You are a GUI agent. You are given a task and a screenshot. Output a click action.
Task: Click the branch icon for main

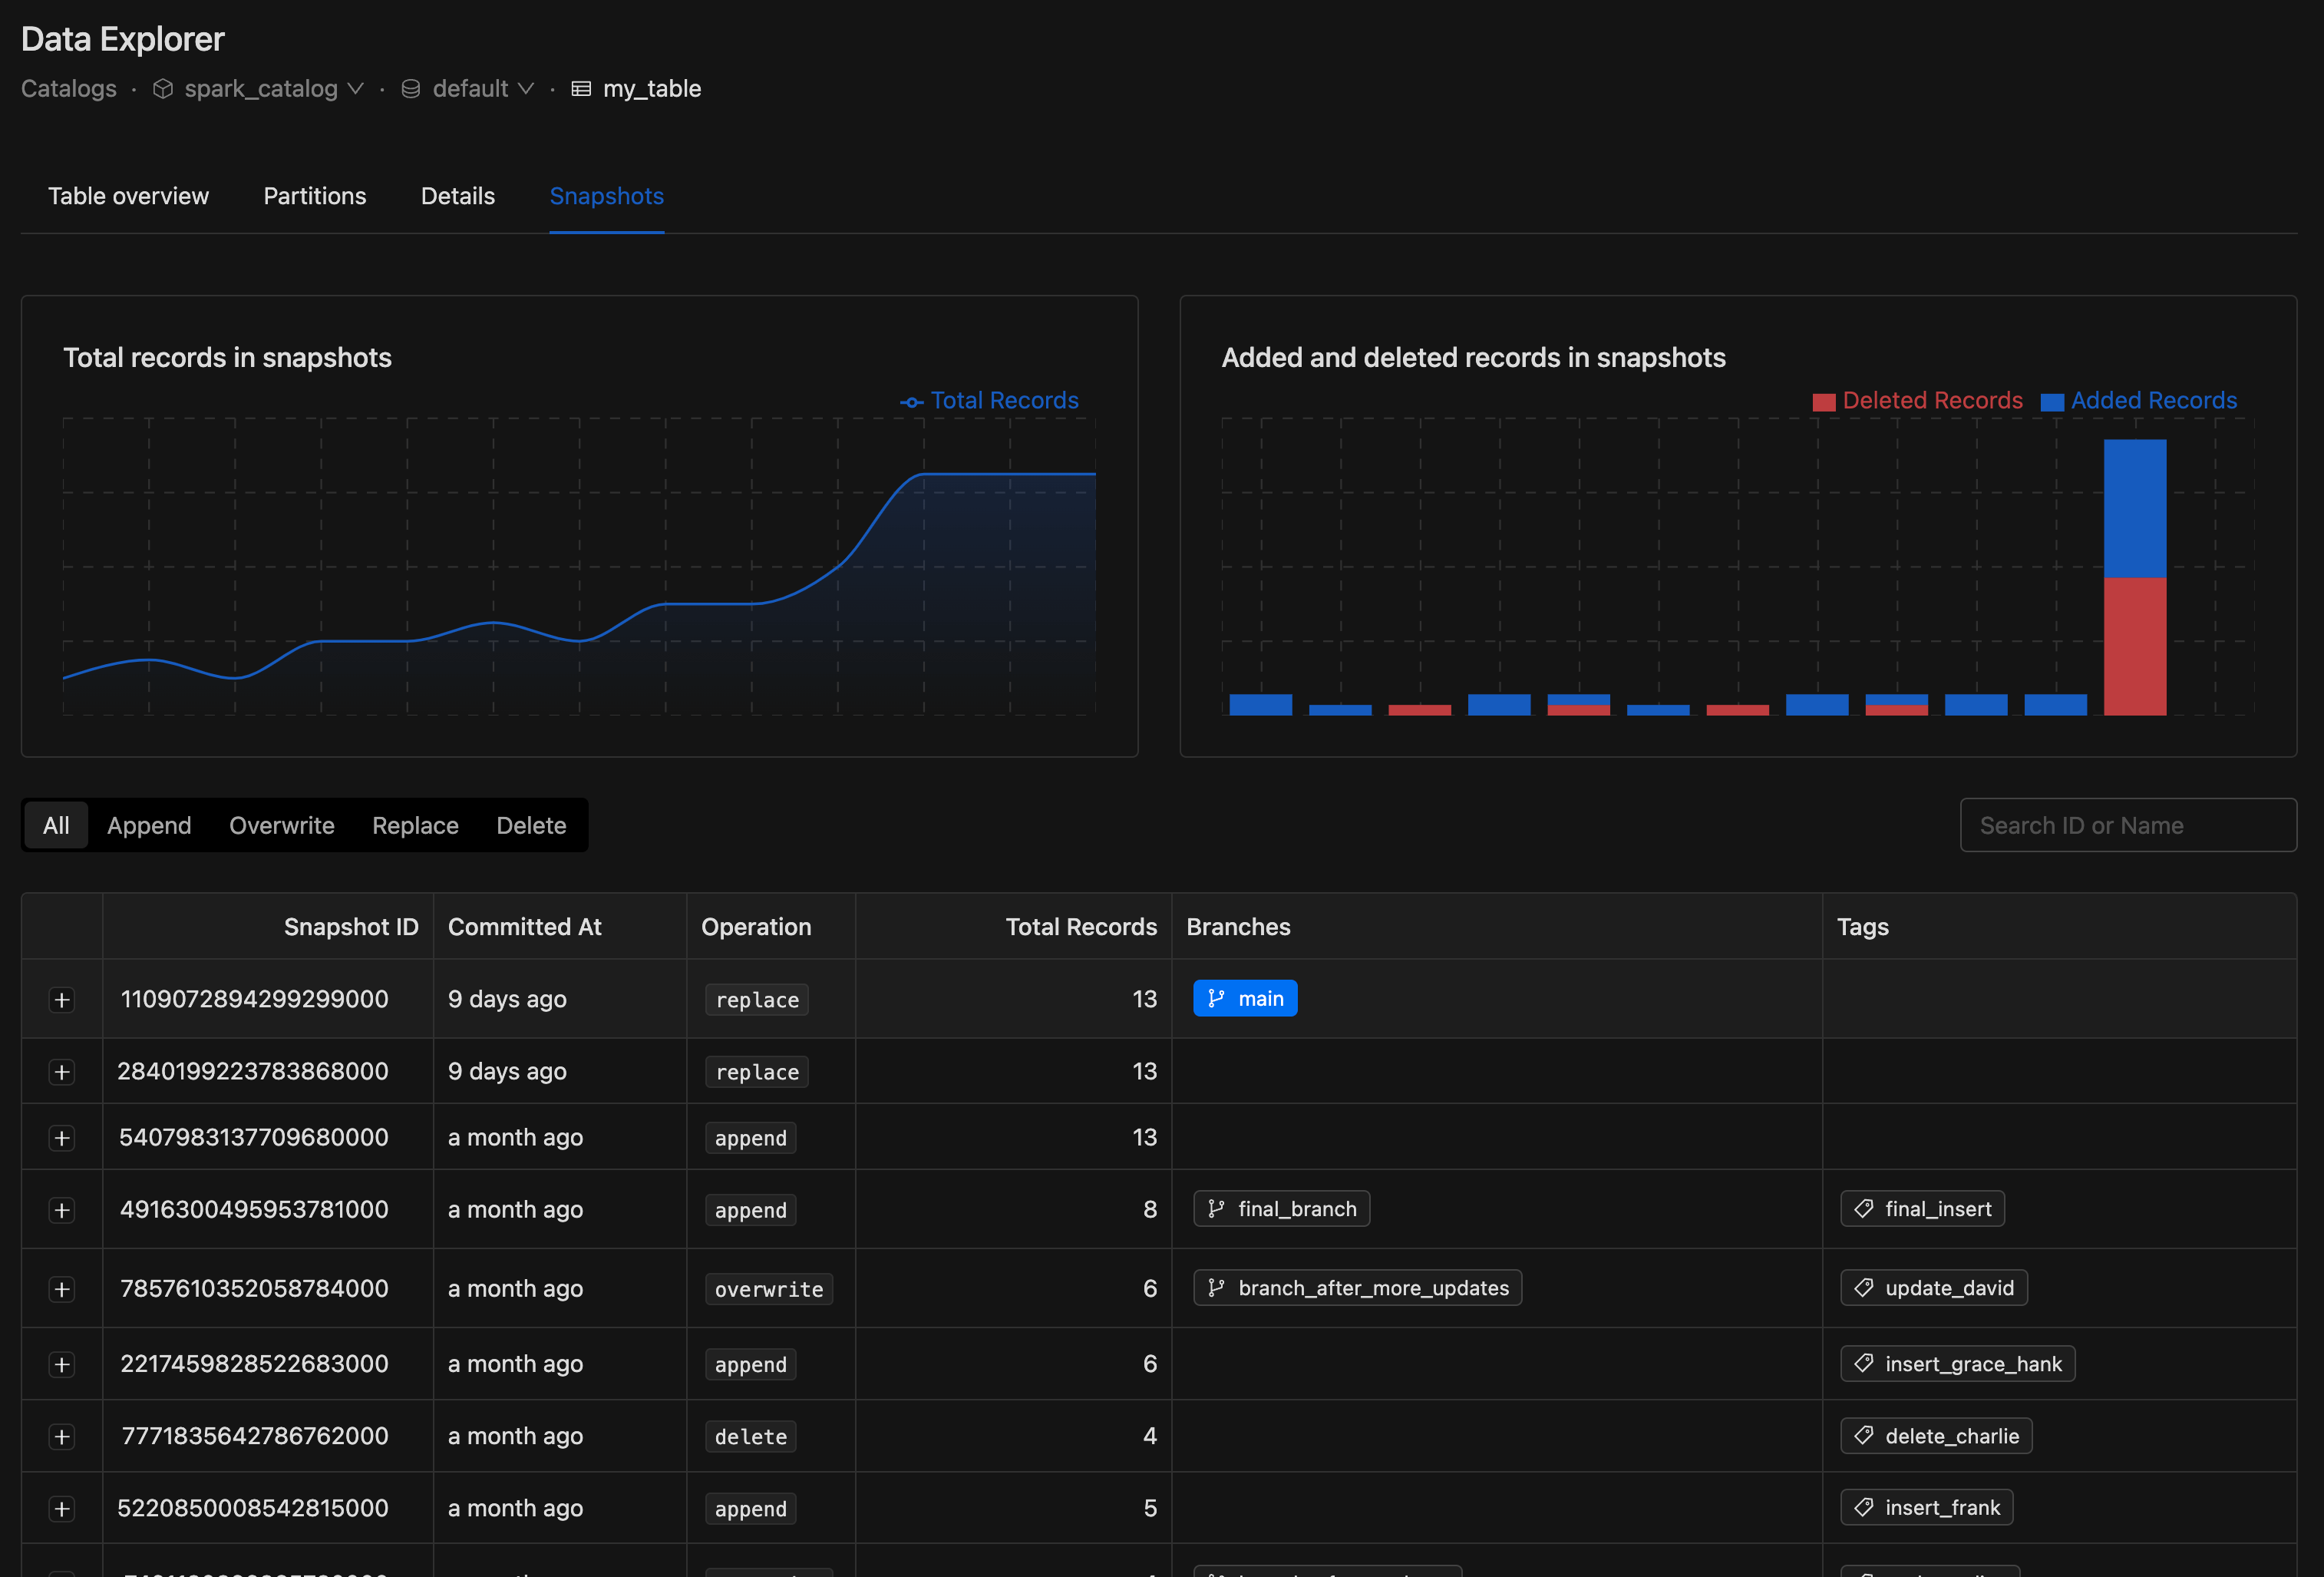click(1219, 997)
